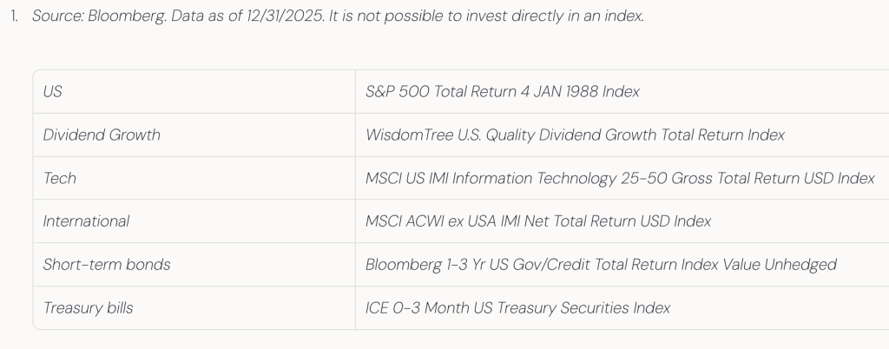Click the footnote number 1 marker
Screen dimensions: 889x349
15,17
